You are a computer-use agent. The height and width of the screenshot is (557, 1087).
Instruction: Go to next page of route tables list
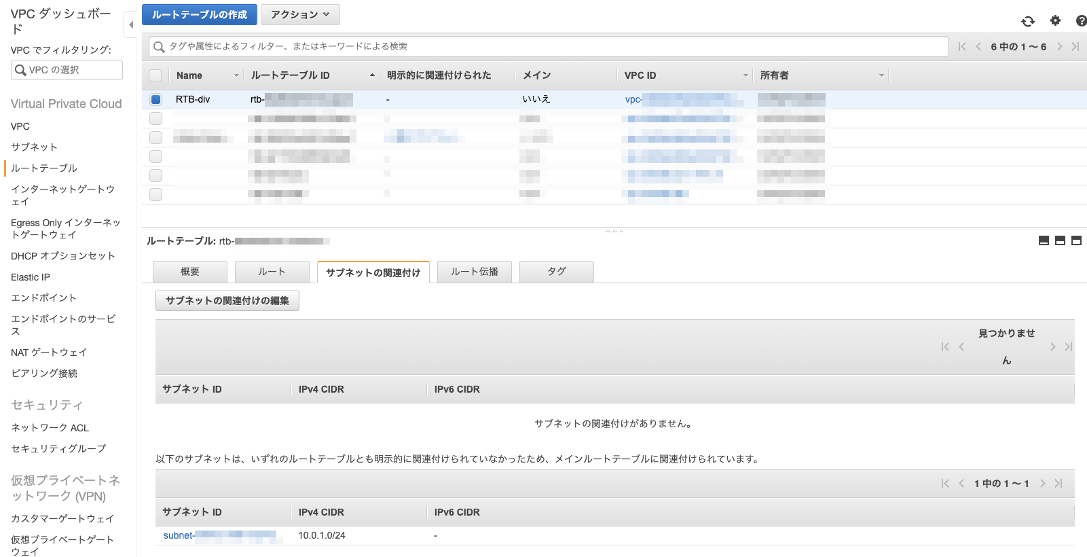pos(1060,47)
